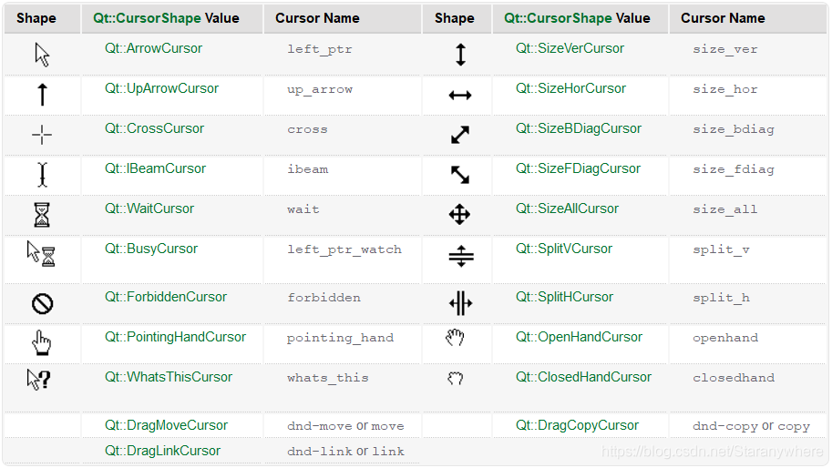Screen dimensions: 832x468
Task: Open the Qt::BusyCursor link
Action: point(151,249)
